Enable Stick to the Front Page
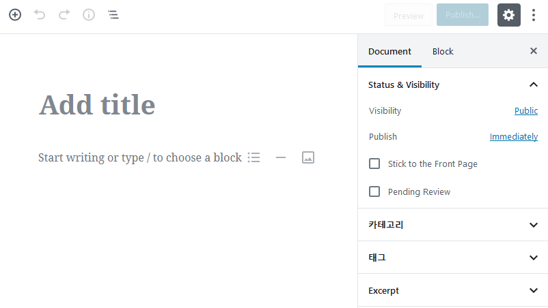The height and width of the screenshot is (308, 548). click(374, 164)
